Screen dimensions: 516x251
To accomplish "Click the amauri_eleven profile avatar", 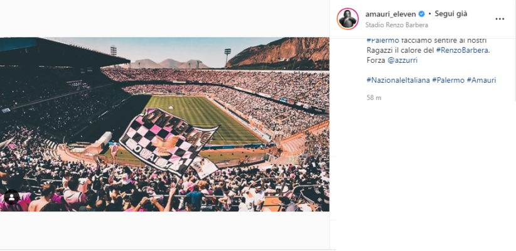I will [x=347, y=19].
